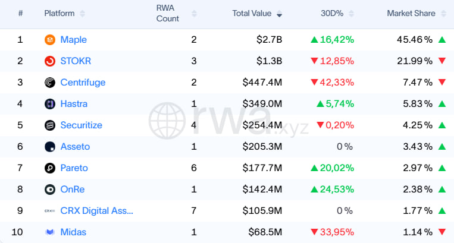Sort by Market Share column arrows

point(443,14)
